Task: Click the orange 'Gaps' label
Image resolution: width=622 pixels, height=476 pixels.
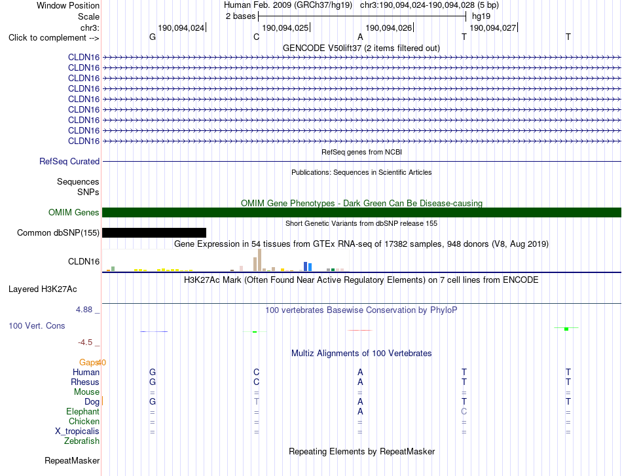Action: (89, 363)
